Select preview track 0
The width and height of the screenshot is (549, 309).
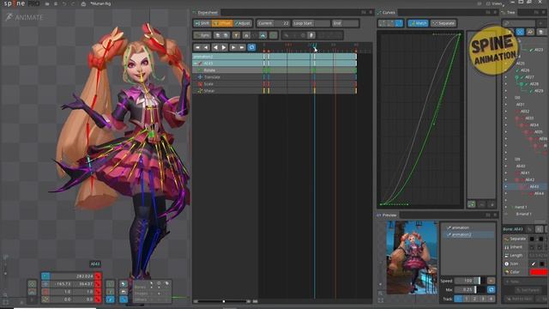[x=458, y=299]
